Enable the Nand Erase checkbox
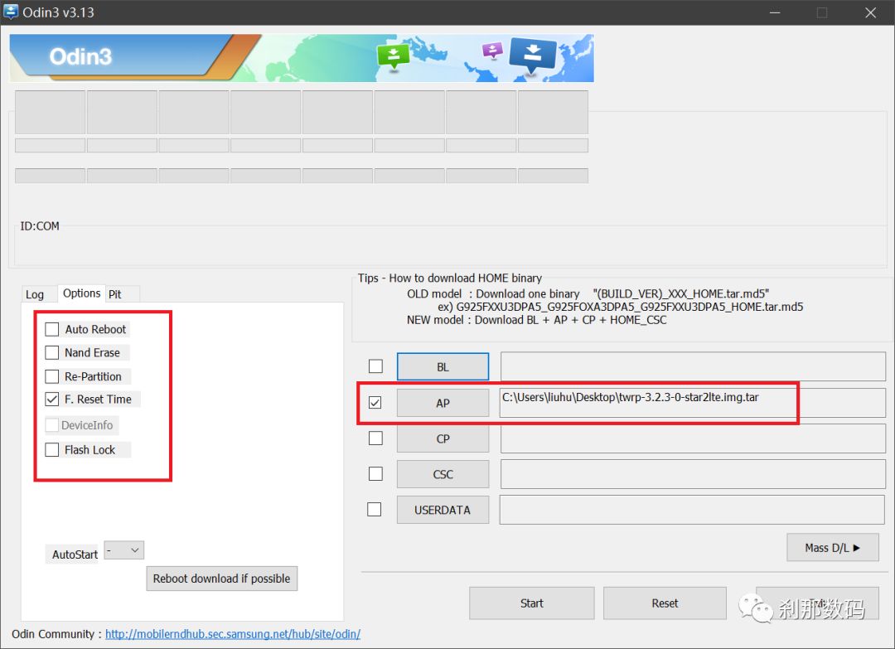 coord(52,352)
